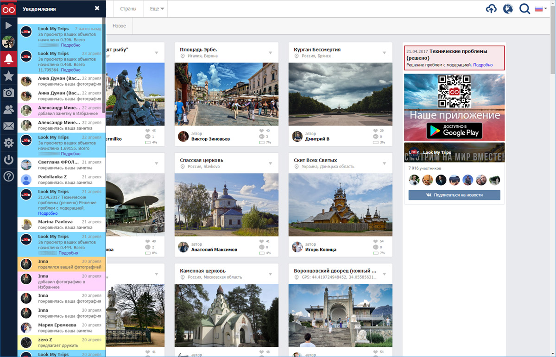Open comments bubble icon on Площадь Эрбе card

[x=262, y=137]
